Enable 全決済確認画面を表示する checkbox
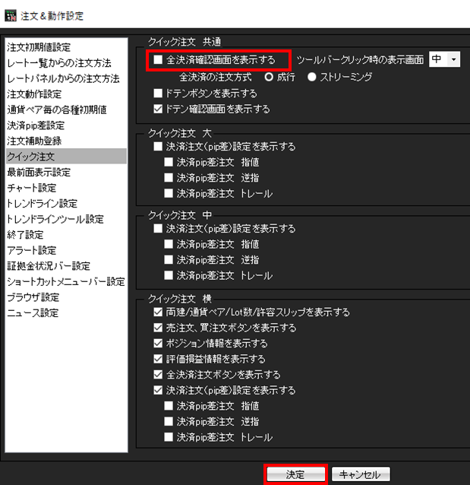470x485 pixels. (158, 59)
